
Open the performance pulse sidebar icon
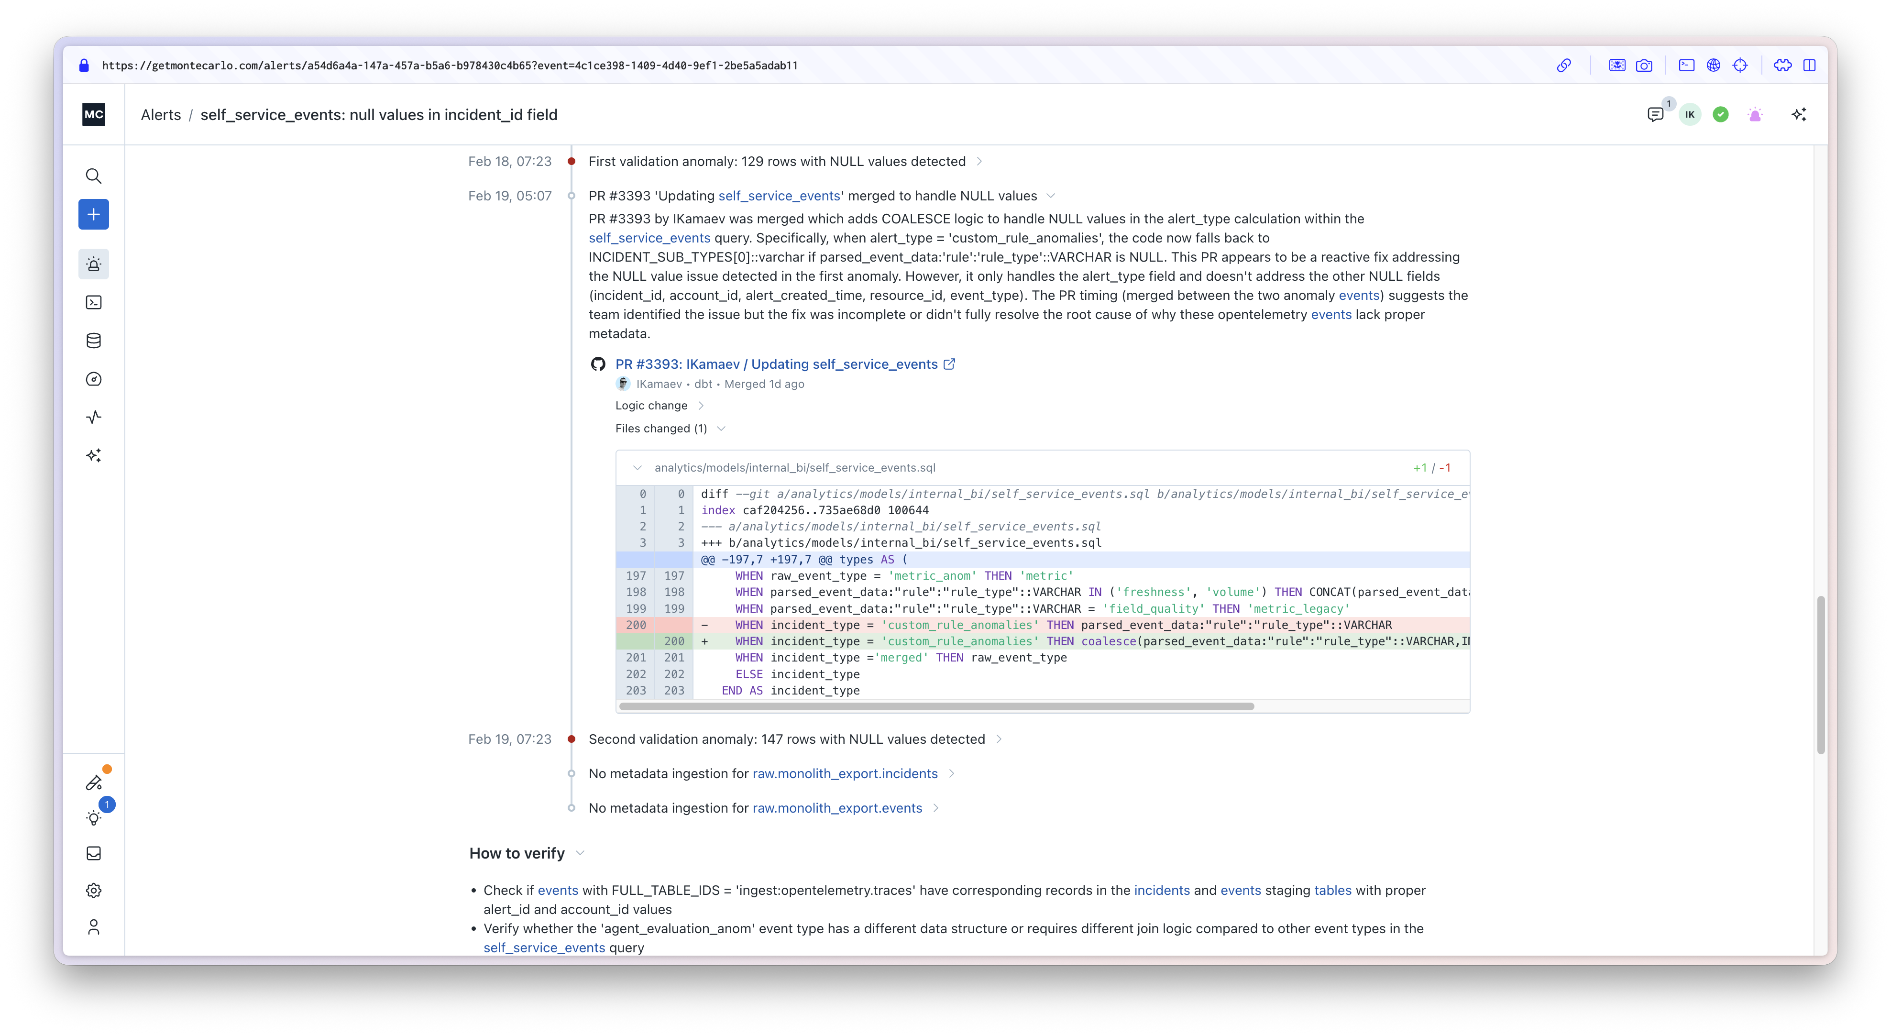pos(93,417)
